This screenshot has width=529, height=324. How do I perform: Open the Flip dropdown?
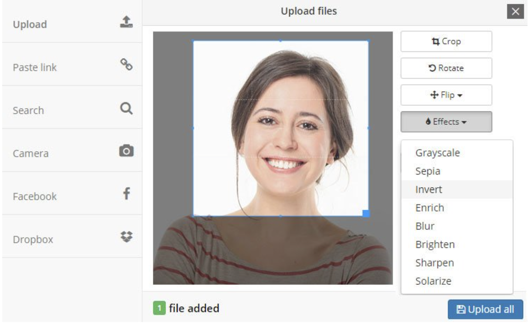(x=446, y=95)
